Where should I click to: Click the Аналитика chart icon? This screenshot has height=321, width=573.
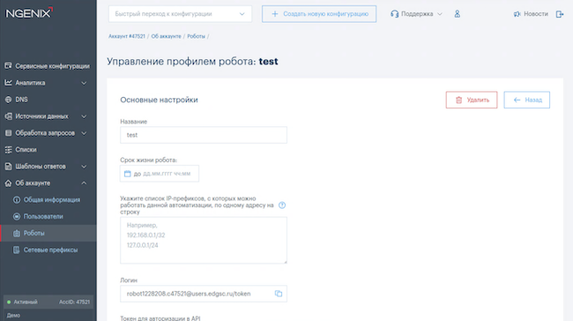point(8,83)
